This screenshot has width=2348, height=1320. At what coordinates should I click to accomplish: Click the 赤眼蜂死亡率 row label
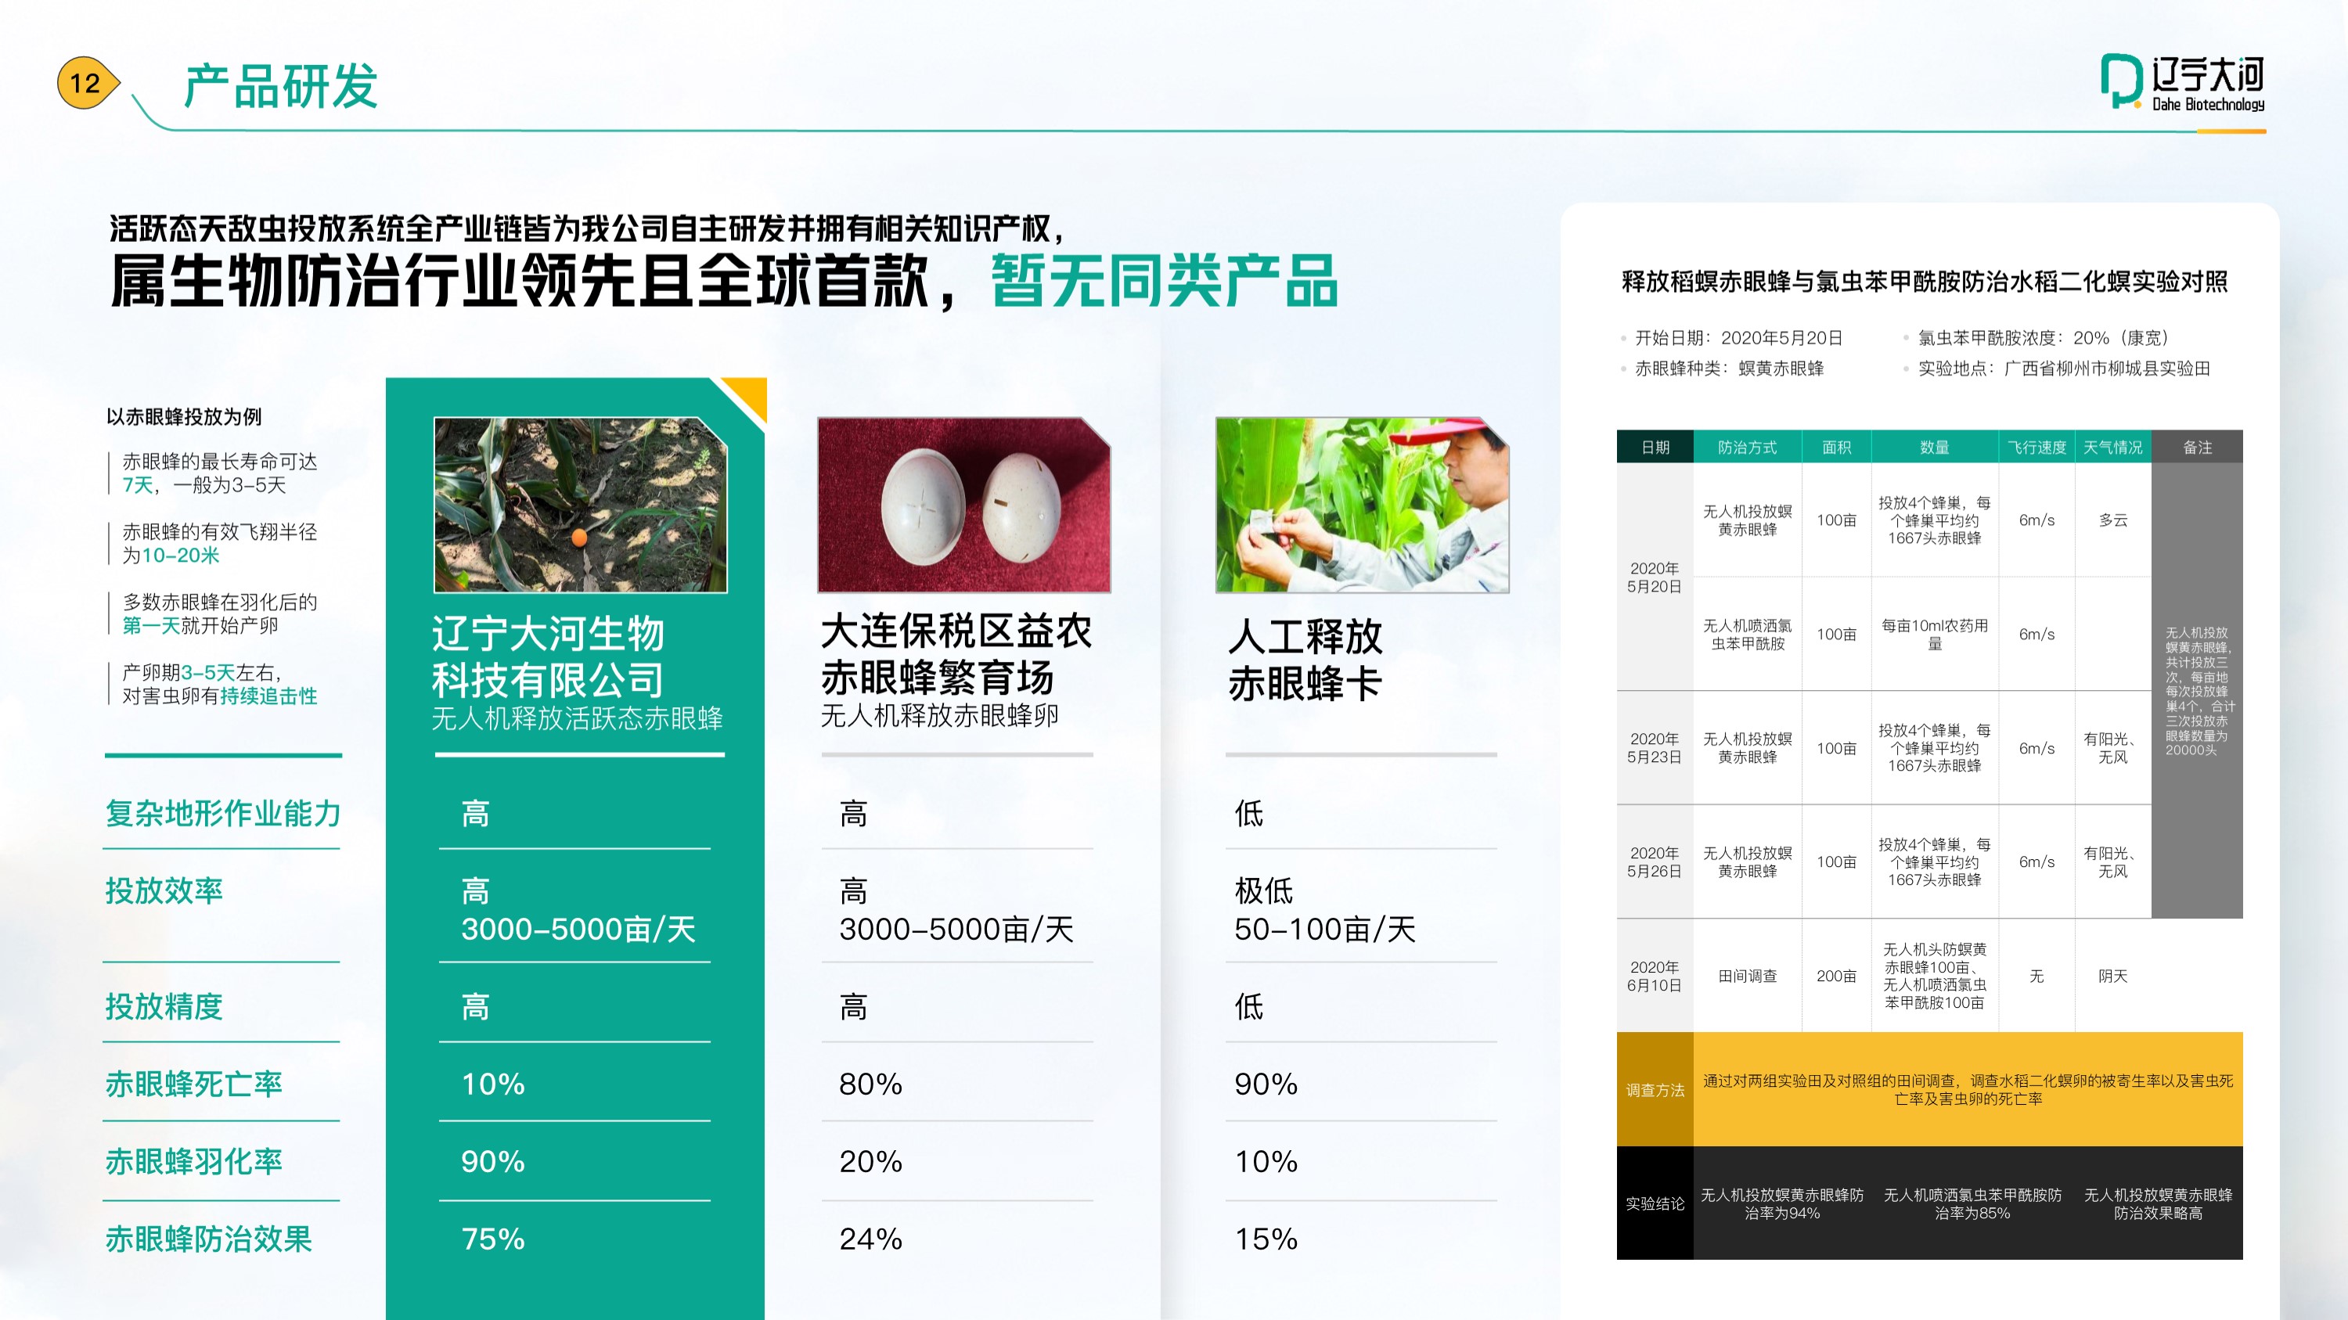point(193,1083)
